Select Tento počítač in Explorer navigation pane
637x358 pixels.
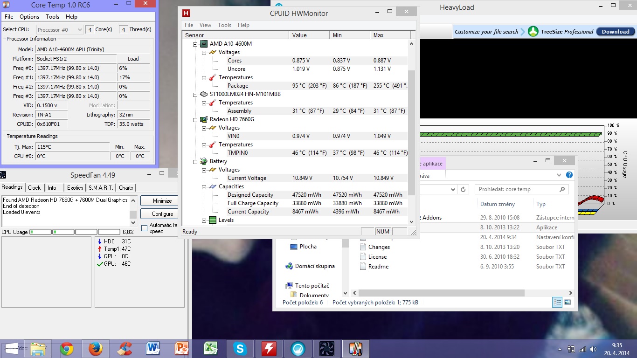tap(312, 286)
